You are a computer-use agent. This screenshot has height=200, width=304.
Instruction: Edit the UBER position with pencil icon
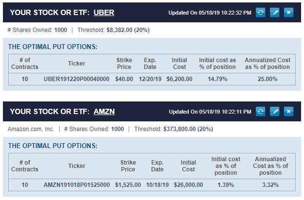(274, 13)
